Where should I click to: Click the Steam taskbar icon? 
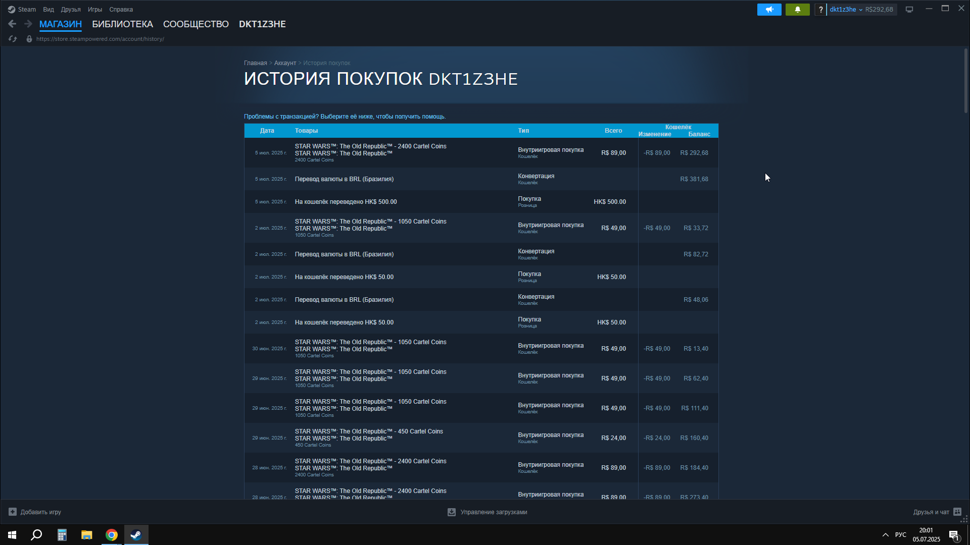pos(136,535)
